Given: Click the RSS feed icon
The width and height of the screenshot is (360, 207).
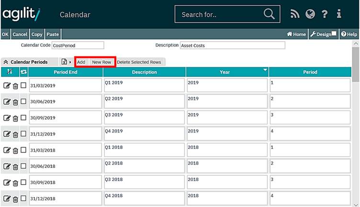Looking at the screenshot, I should (295, 14).
